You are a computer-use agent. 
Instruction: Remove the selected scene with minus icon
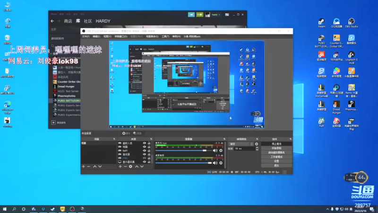[x=88, y=167]
